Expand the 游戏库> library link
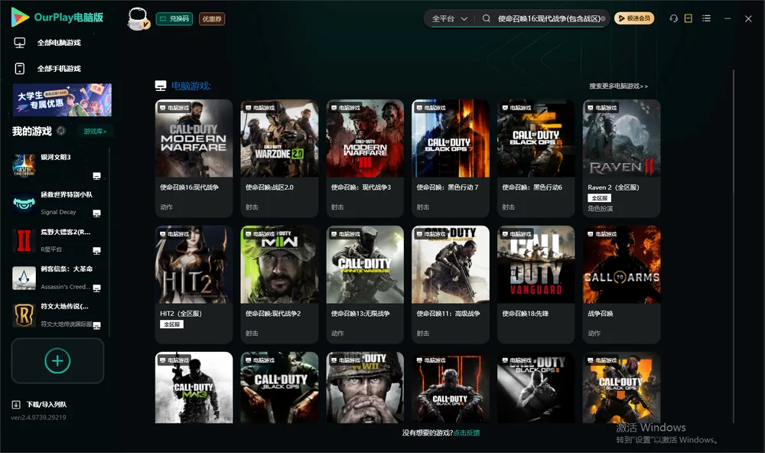Screen dimensions: 765x453 pyautogui.click(x=95, y=132)
